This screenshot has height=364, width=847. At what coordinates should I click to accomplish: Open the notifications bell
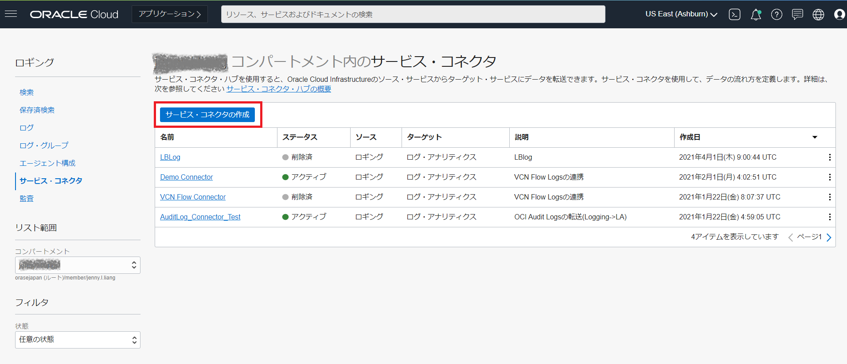pos(756,15)
